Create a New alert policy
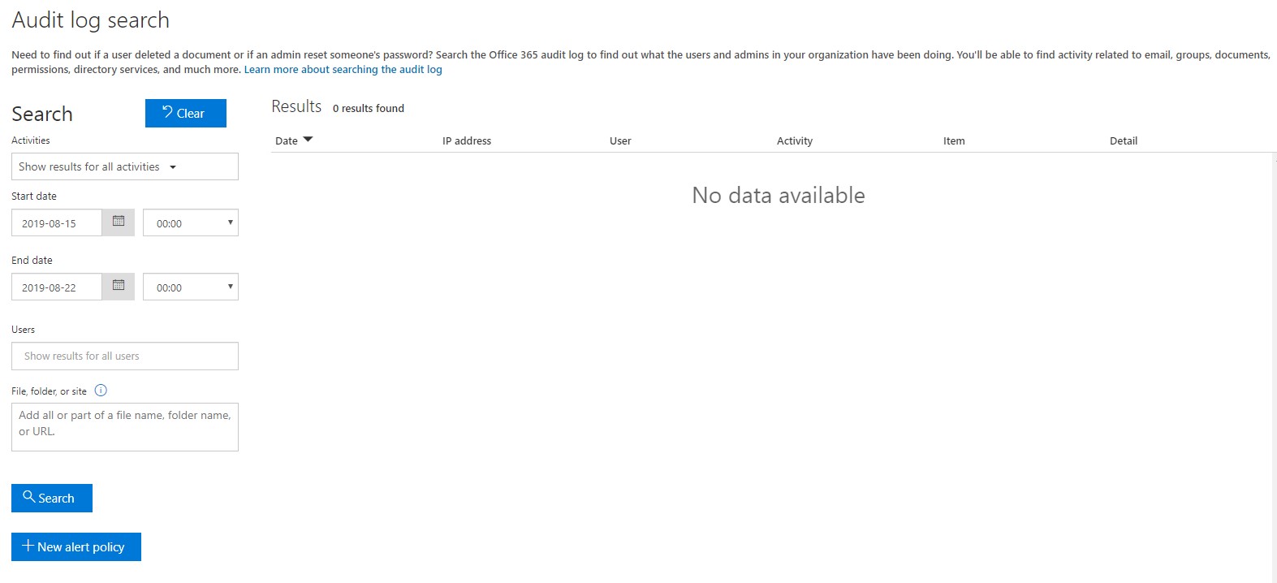This screenshot has width=1277, height=583. 76,546
